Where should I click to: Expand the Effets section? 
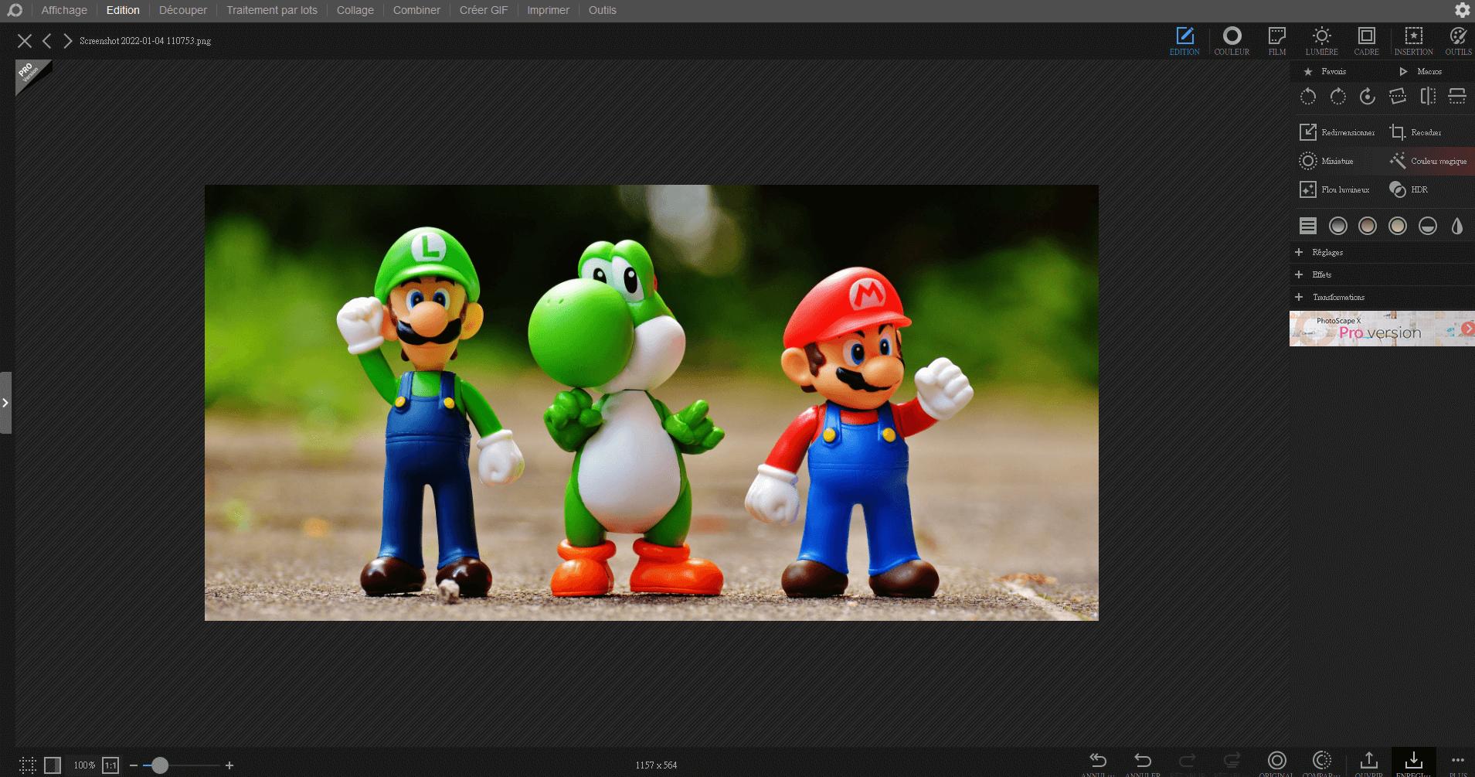coord(1321,274)
